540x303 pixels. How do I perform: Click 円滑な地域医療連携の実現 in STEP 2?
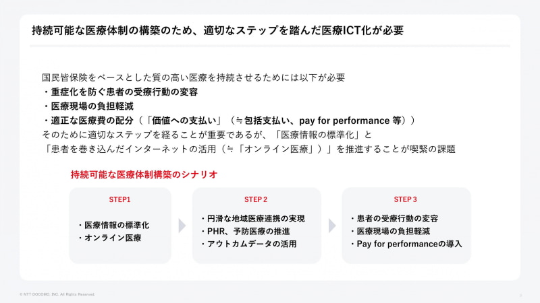tap(253, 218)
